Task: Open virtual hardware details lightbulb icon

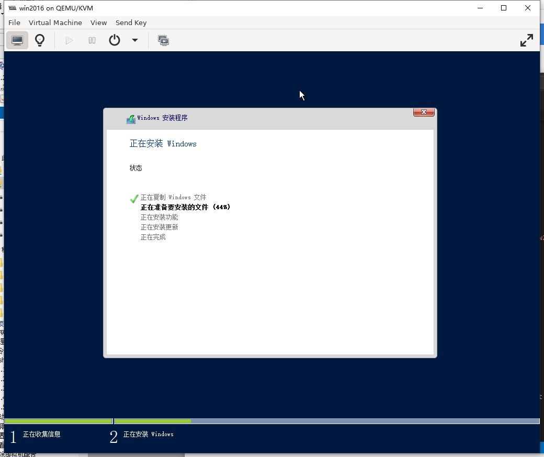Action: [x=40, y=40]
